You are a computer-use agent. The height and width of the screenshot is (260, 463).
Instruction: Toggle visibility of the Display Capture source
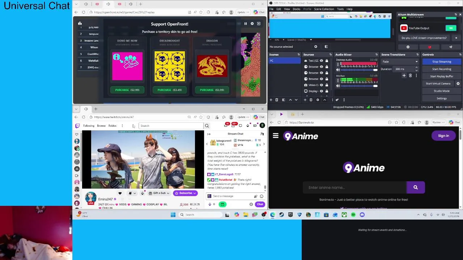321,91
